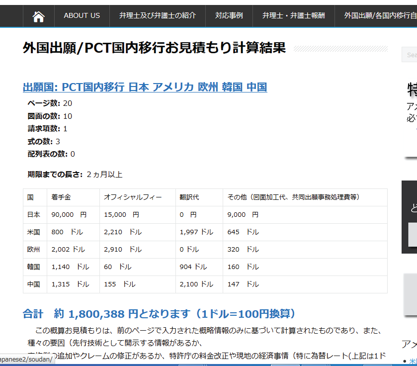The image size is (417, 366).
Task: Select 期限までの長さ: 2ヵ月以上 text
Action: click(75, 175)
